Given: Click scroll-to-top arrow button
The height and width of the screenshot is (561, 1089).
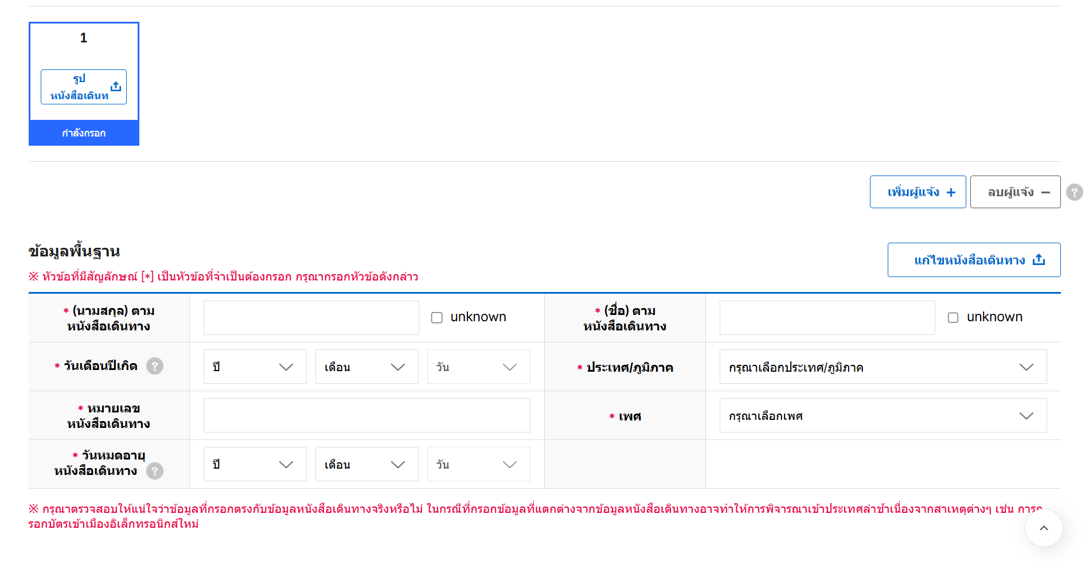Looking at the screenshot, I should click(1043, 528).
